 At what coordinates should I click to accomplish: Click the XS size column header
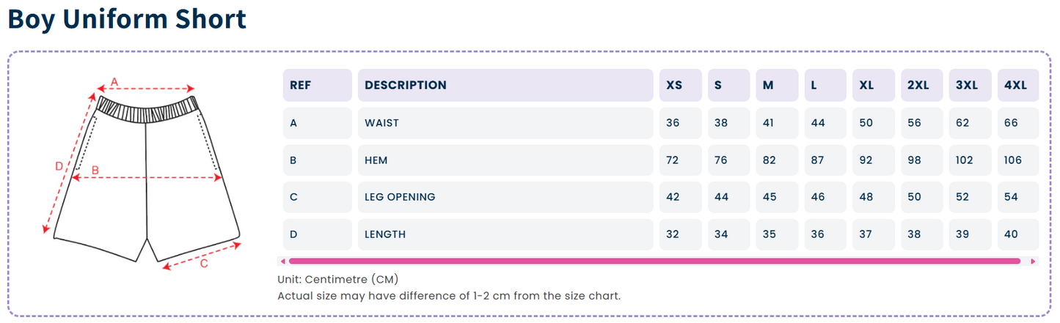click(x=681, y=85)
